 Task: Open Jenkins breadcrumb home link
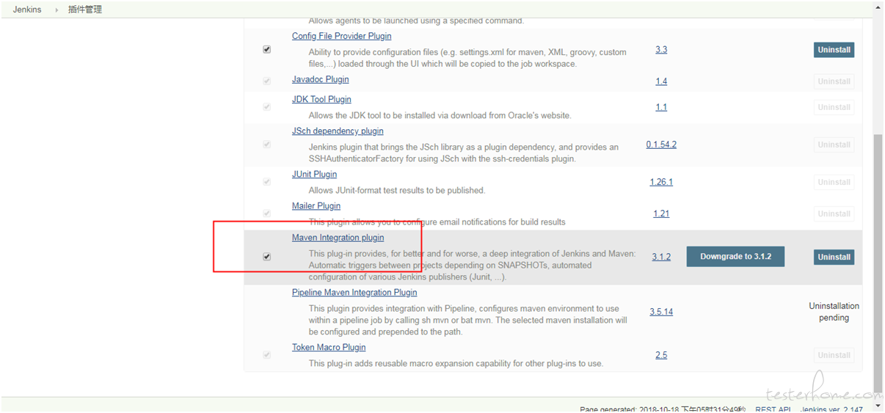point(27,10)
